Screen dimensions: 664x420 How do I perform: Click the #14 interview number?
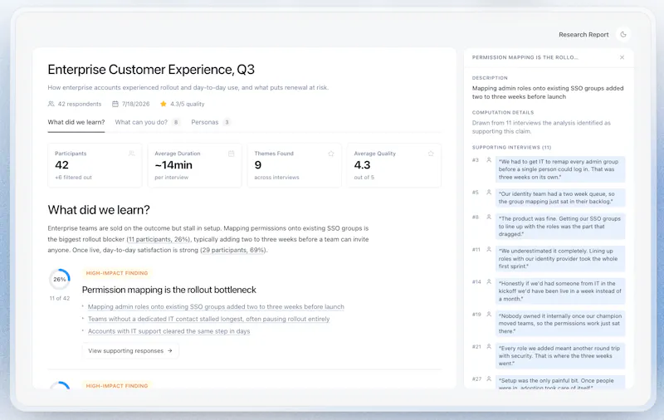(x=476, y=282)
